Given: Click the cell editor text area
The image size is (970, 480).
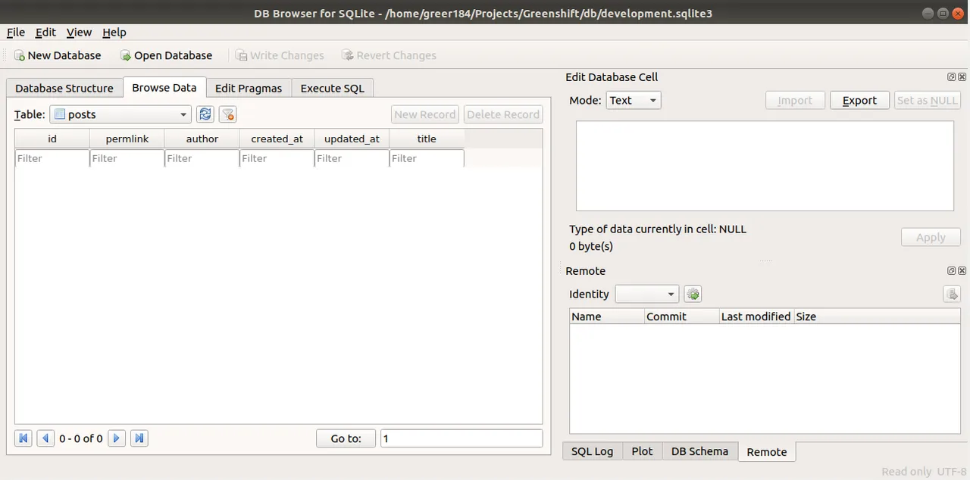Looking at the screenshot, I should [765, 166].
